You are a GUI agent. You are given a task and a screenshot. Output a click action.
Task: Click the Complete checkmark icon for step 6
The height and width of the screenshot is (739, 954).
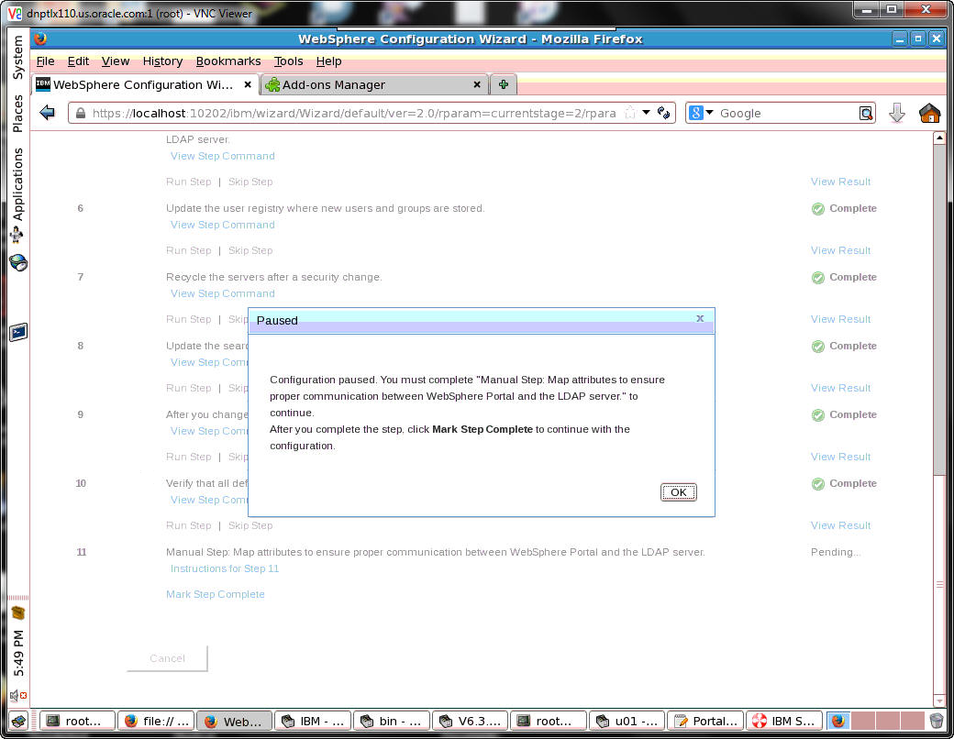pos(818,209)
